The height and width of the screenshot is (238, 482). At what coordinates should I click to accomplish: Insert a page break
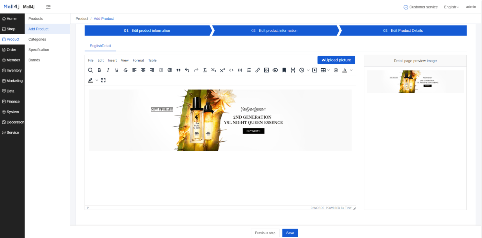point(293,70)
